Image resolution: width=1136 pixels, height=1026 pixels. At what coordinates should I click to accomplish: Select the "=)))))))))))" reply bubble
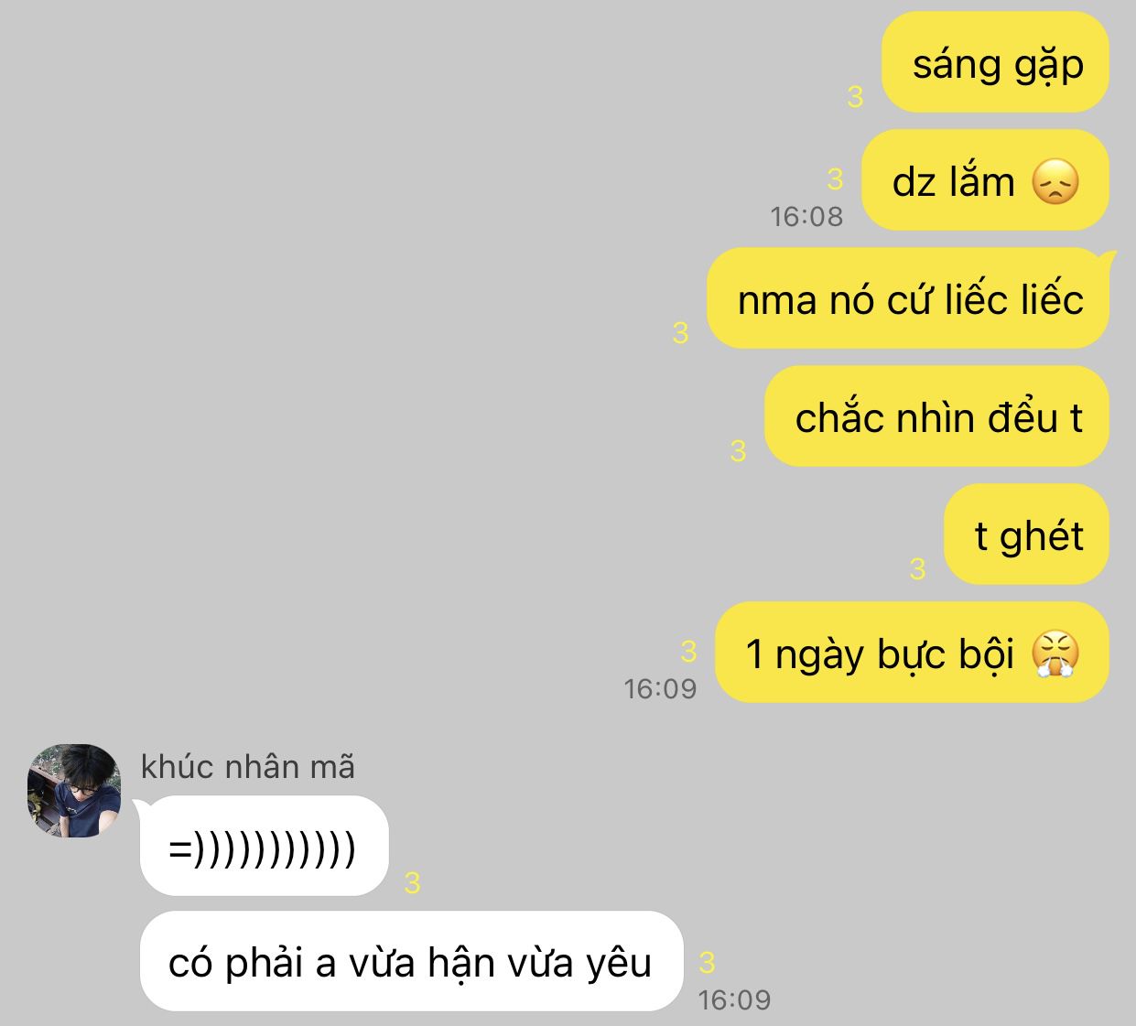(265, 847)
